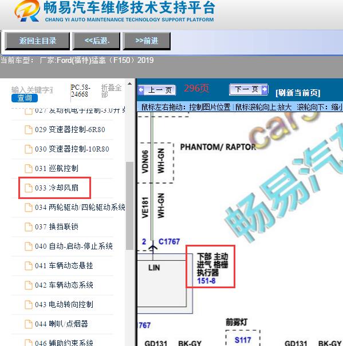Screen dimensions: 343x346
Task: Click splice label S117 in diagram
Action: point(243,340)
